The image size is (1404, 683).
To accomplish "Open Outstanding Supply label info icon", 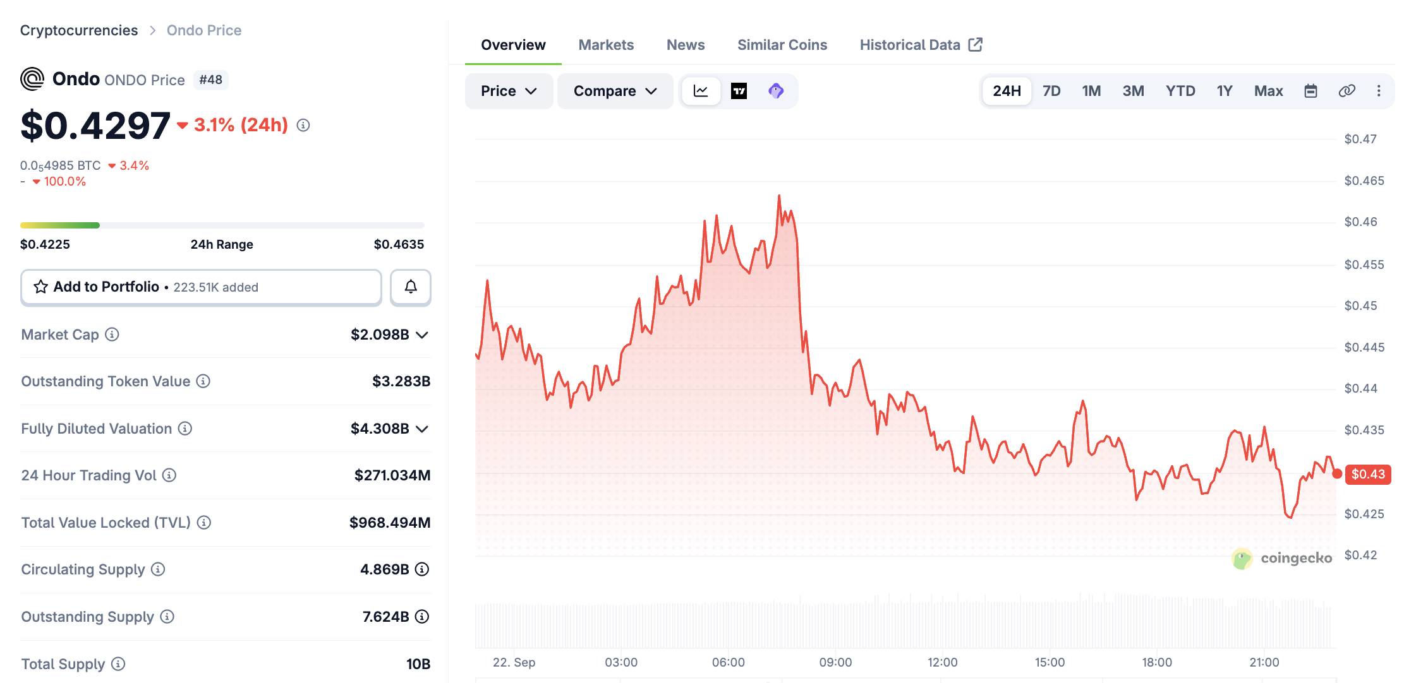I will [x=167, y=617].
